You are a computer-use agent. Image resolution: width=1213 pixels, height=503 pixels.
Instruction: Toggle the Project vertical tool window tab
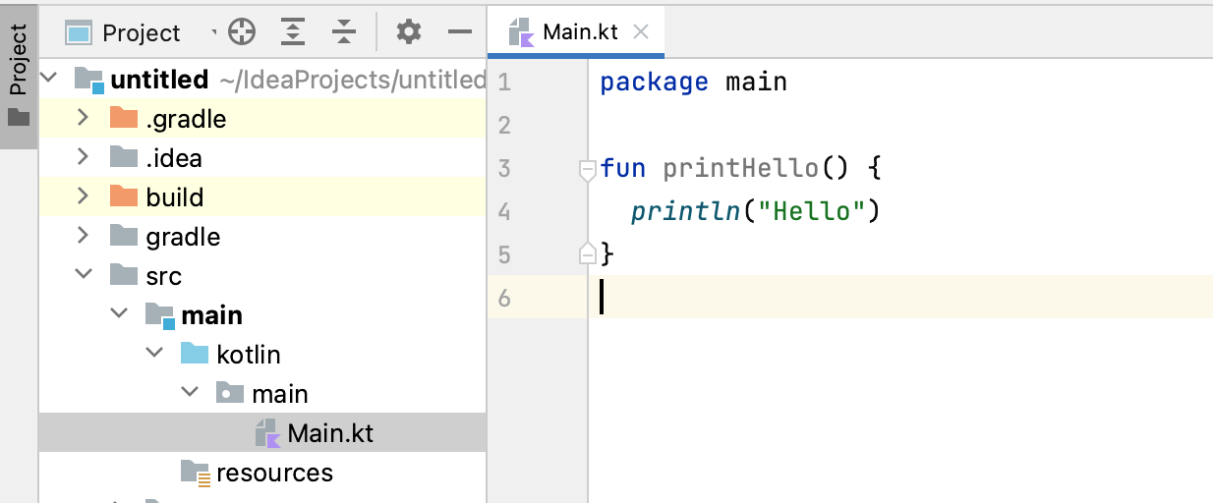coord(19,76)
